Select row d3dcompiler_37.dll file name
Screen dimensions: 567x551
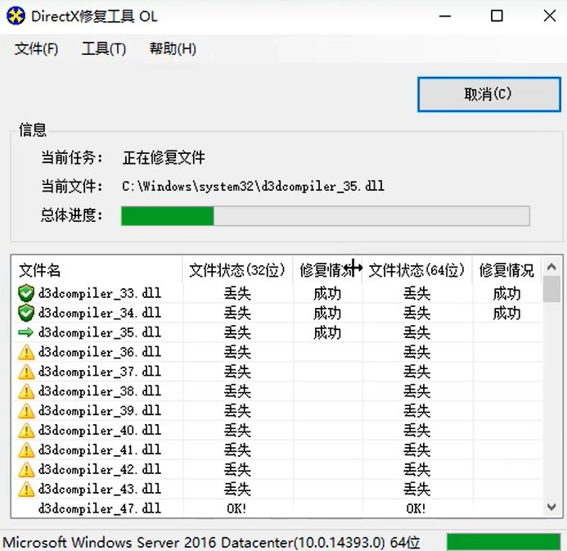[x=100, y=372]
